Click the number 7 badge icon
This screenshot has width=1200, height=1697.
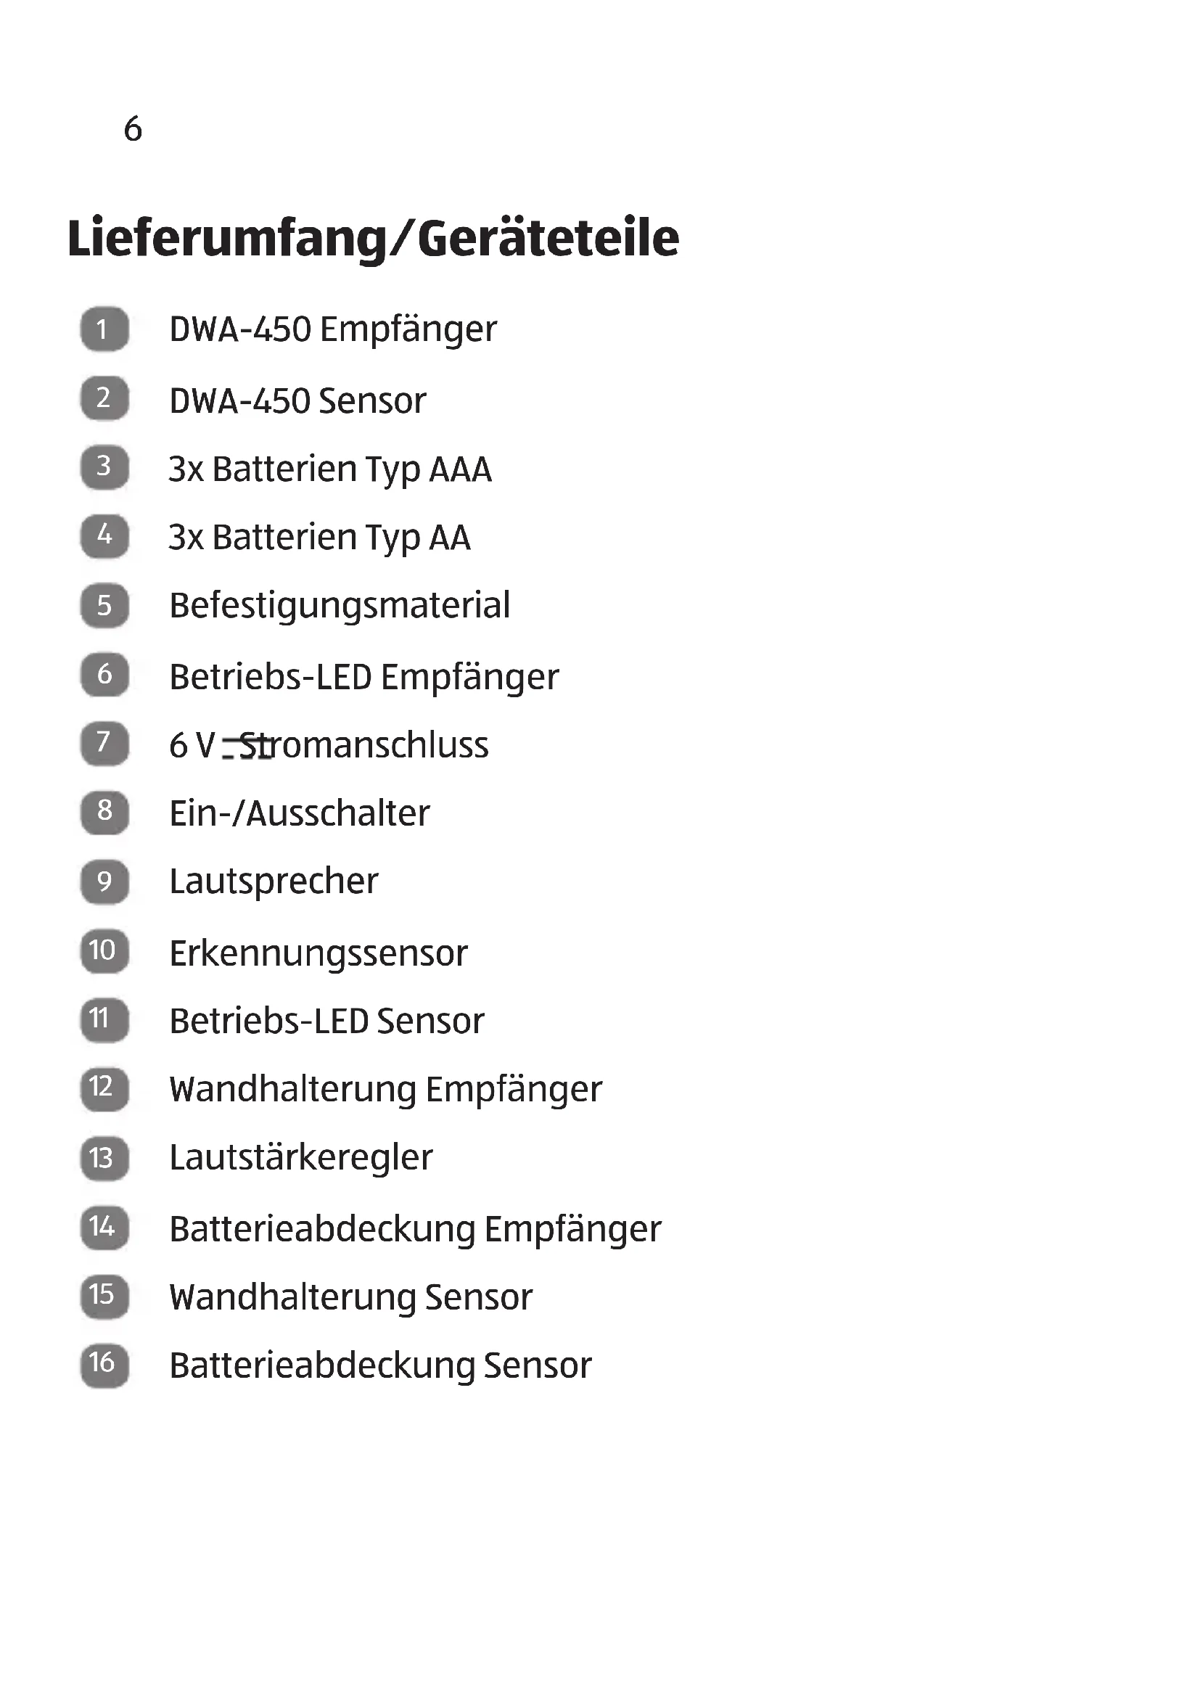pyautogui.click(x=104, y=743)
